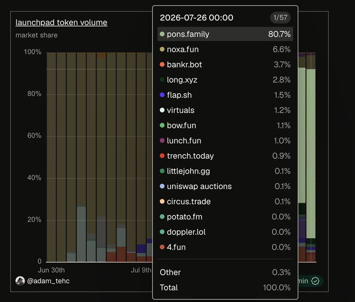Image resolution: width=355 pixels, height=302 pixels.
Task: Select the flap.sh label text
Action: click(179, 95)
